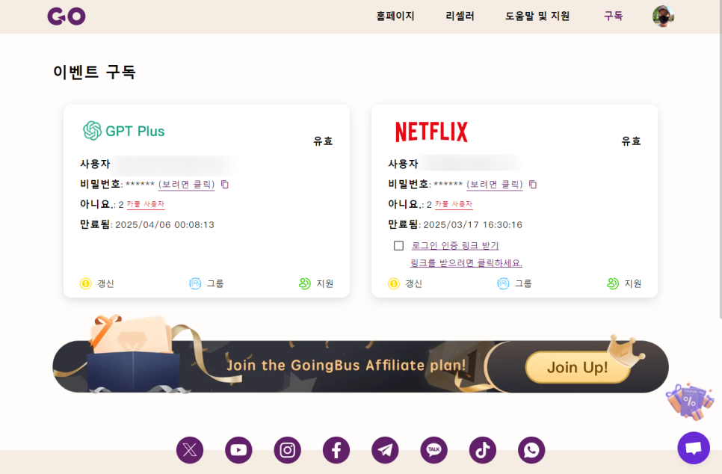
Task: Copy Netflix password icon
Action: [533, 184]
